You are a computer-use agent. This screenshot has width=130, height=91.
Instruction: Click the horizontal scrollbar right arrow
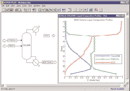(x=124, y=85)
